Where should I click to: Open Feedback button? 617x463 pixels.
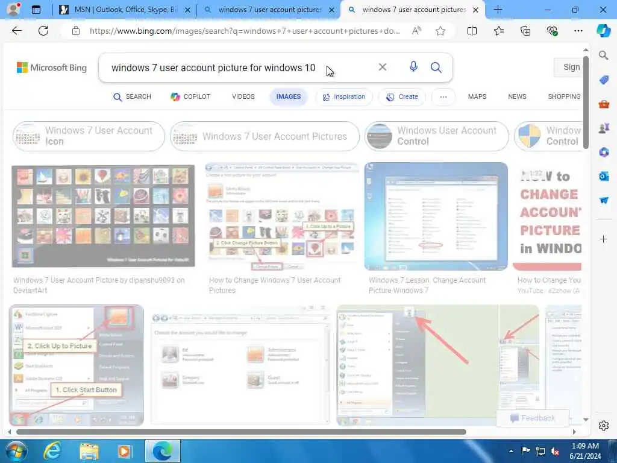coord(533,418)
